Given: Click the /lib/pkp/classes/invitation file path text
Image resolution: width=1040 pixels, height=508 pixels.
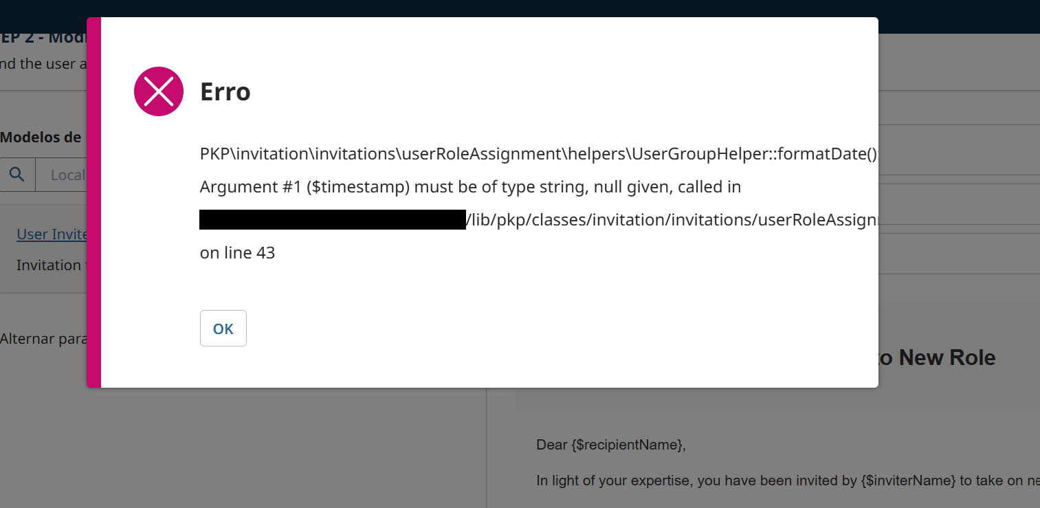Looking at the screenshot, I should 670,219.
